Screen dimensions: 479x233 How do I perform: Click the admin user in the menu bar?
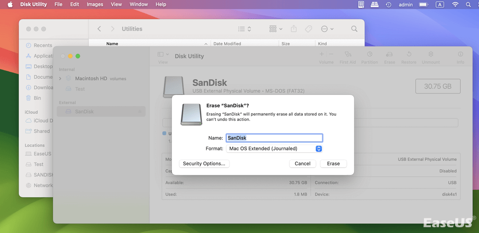click(406, 4)
